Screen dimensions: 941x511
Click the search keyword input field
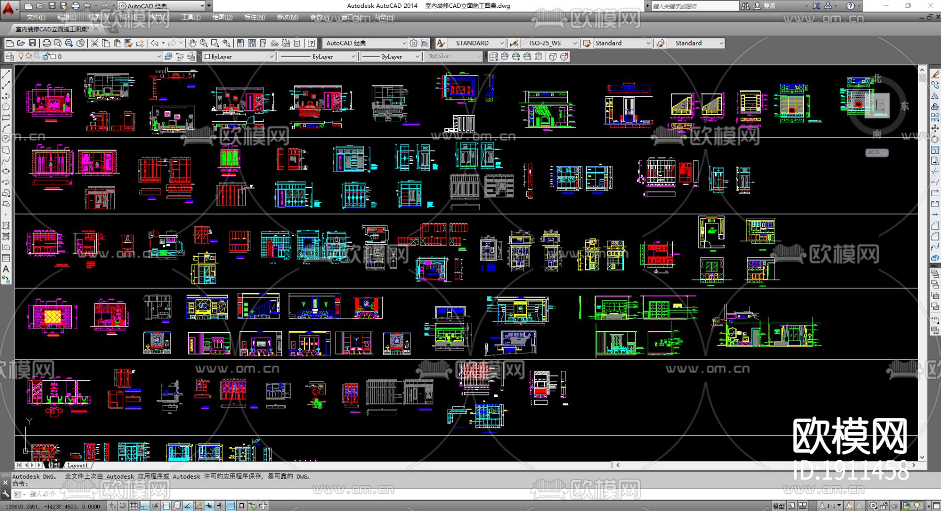(694, 6)
